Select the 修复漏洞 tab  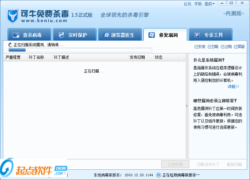pyautogui.click(x=165, y=34)
